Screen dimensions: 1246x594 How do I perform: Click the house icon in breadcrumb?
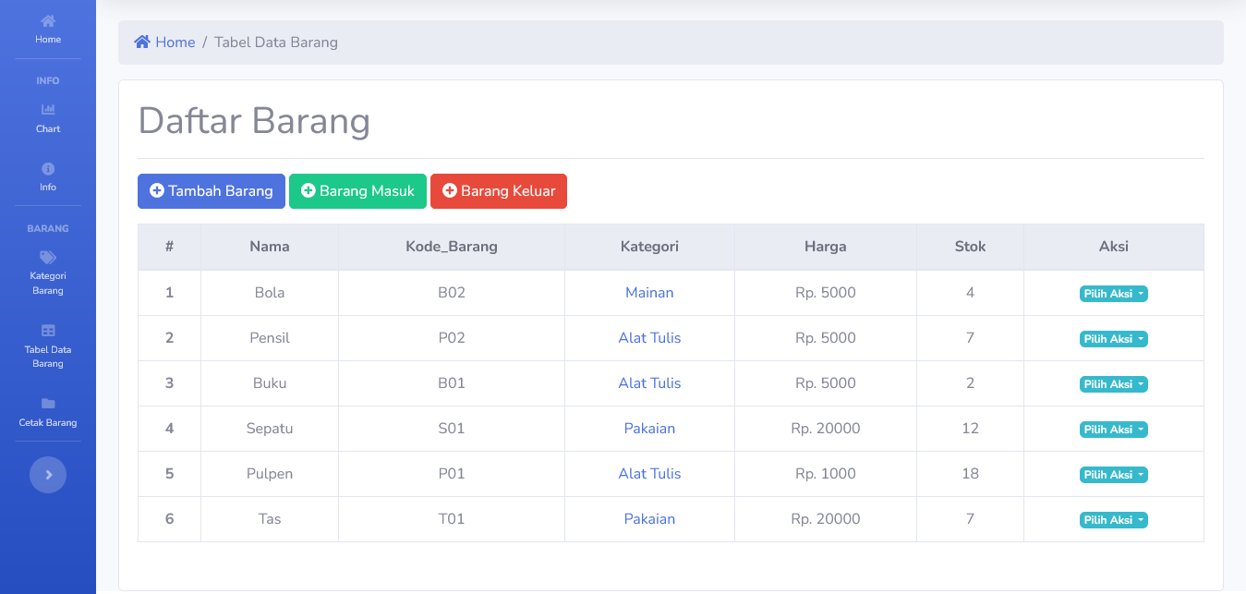click(x=142, y=42)
